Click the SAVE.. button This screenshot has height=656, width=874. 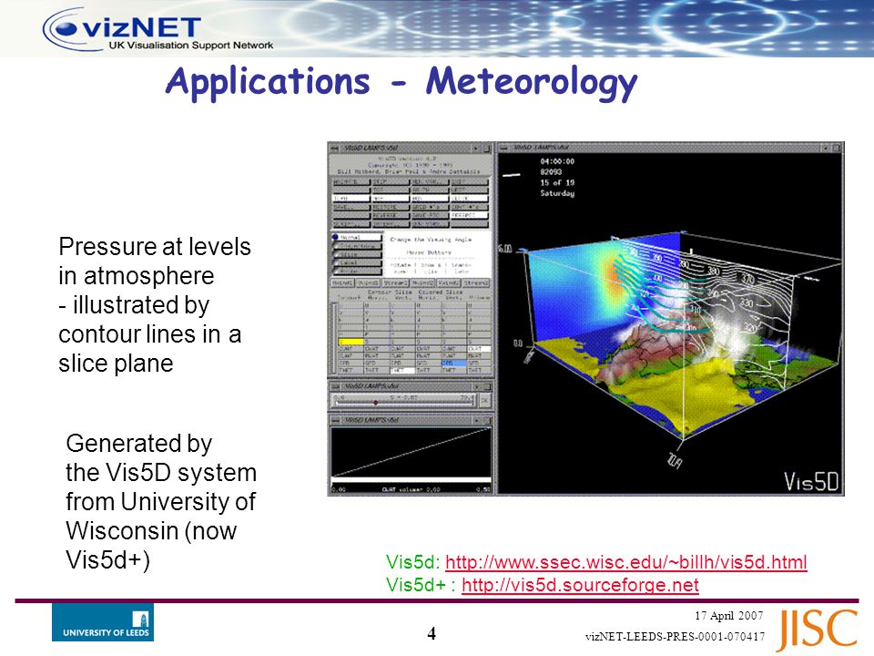pos(351,207)
